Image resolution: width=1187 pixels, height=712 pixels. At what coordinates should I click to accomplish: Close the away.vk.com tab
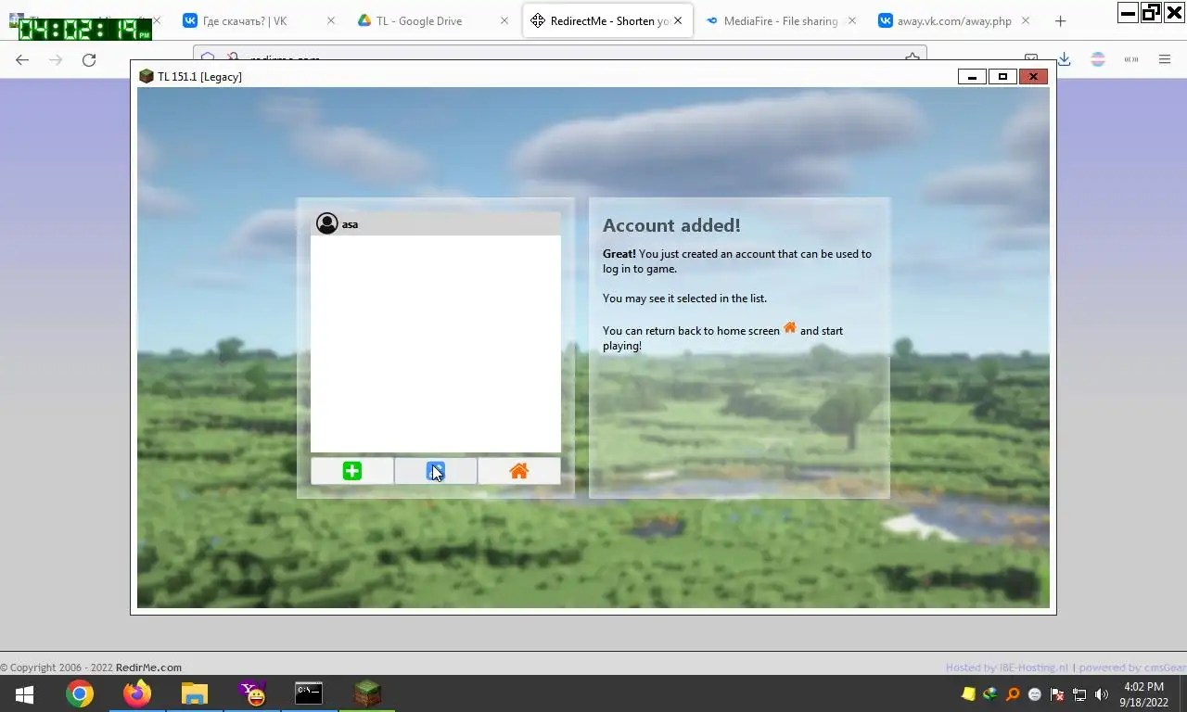(1025, 20)
